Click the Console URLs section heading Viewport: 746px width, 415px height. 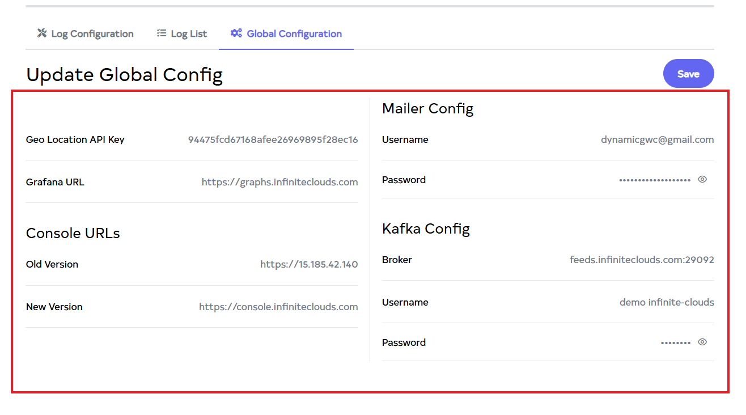[73, 234]
